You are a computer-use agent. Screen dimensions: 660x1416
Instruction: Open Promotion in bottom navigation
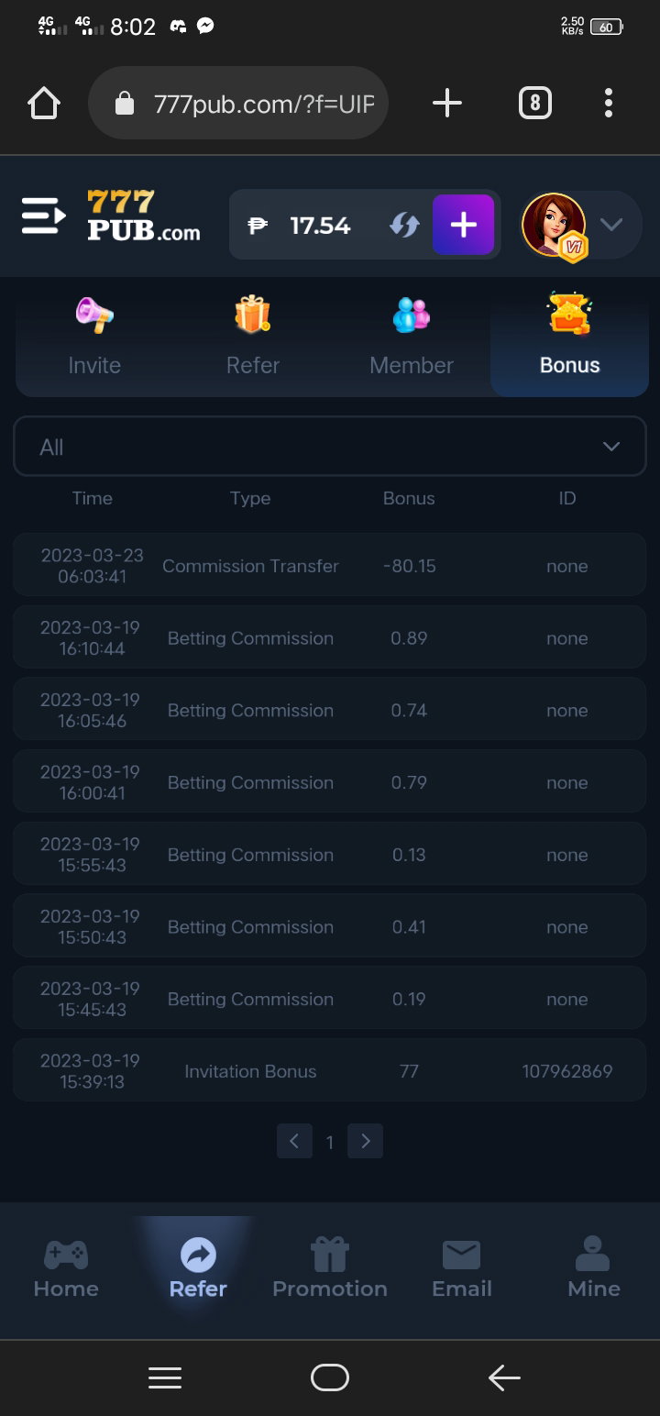(x=330, y=1268)
